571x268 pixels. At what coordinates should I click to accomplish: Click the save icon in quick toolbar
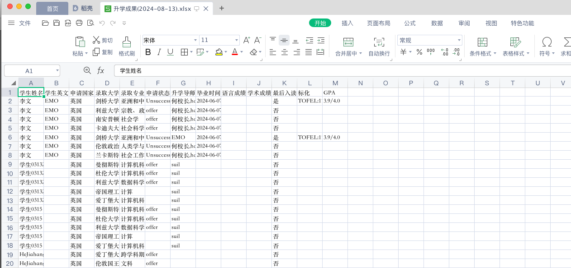coord(57,23)
